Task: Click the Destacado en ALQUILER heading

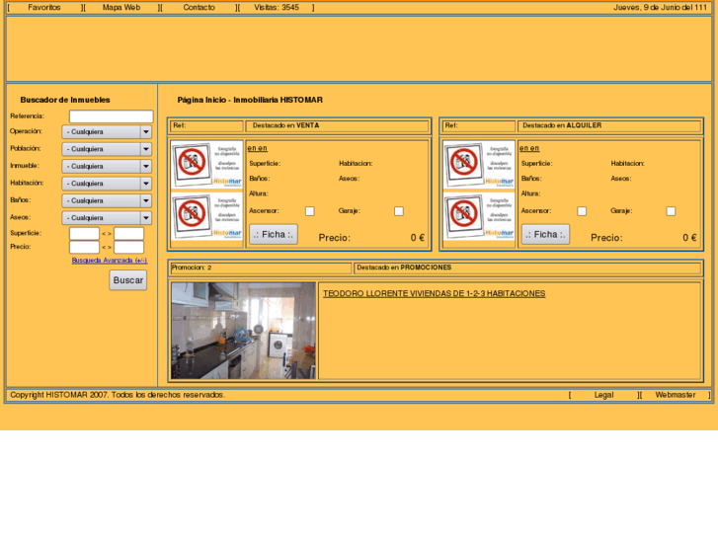Action: (562, 125)
